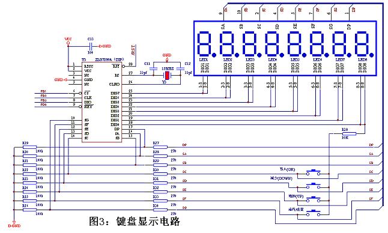Click the C11 capacitor left of the crystal
This screenshot has width=388, height=233.
point(153,68)
